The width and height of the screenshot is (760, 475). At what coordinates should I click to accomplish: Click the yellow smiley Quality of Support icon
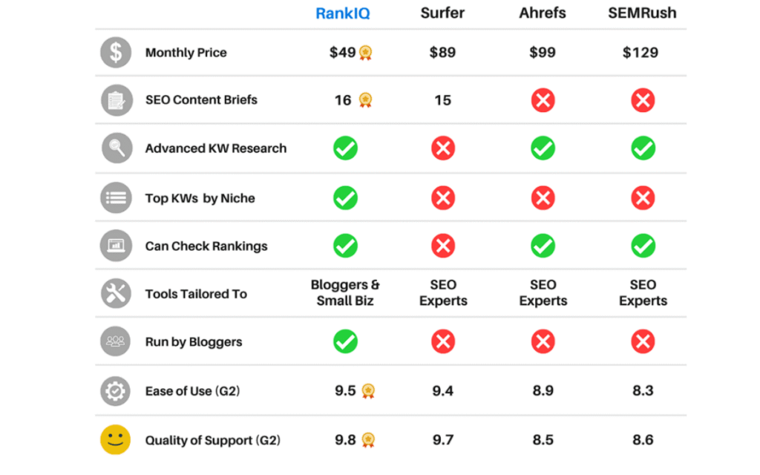(x=115, y=439)
